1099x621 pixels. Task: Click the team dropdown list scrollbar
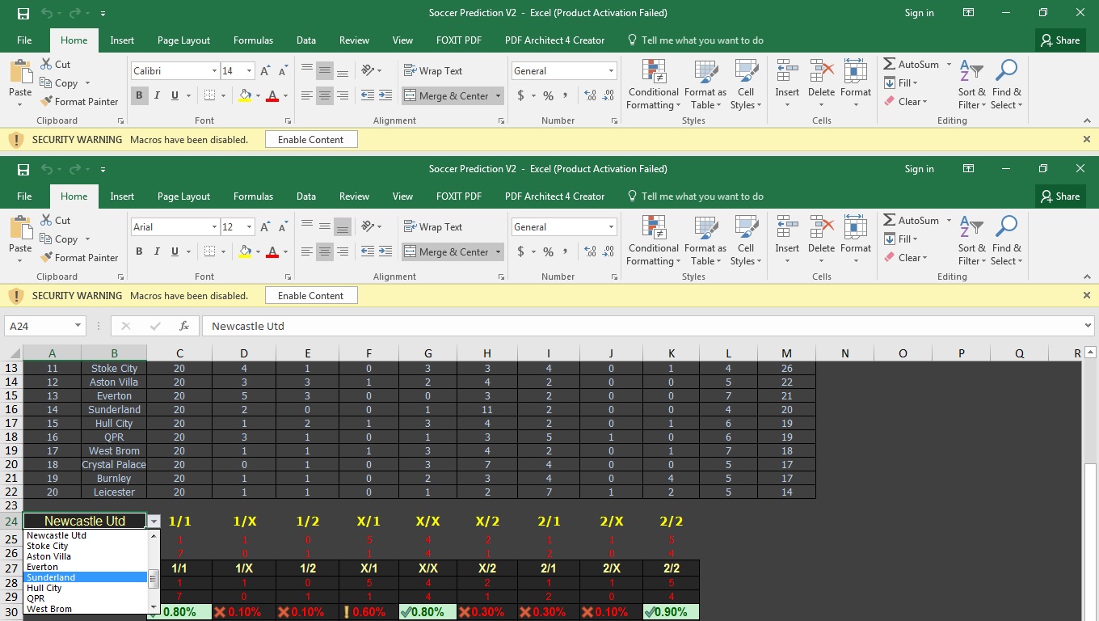(x=154, y=572)
